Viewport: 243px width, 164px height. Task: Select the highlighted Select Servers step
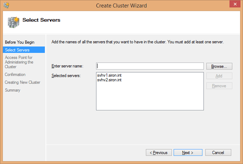[x=17, y=50]
